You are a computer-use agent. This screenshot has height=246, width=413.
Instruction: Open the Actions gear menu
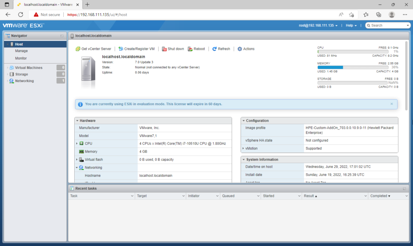coord(246,49)
